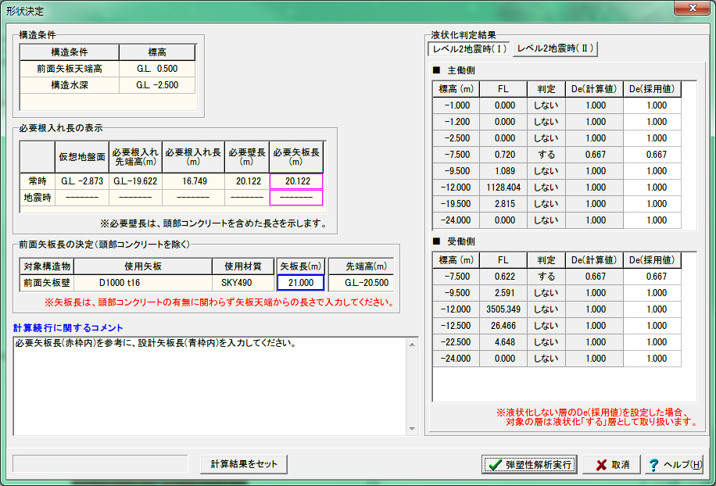Click the 主働側 De(採用値) cell at 標高 -7.500

651,155
